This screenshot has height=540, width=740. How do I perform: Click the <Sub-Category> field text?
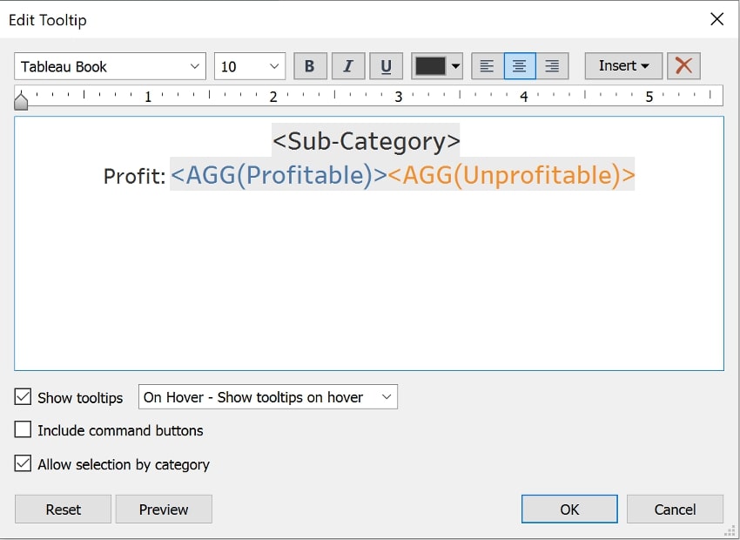[367, 141]
